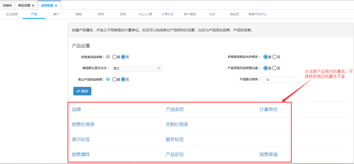The height and width of the screenshot is (164, 354).
Task: Click the 保存 button
Action: [82, 91]
